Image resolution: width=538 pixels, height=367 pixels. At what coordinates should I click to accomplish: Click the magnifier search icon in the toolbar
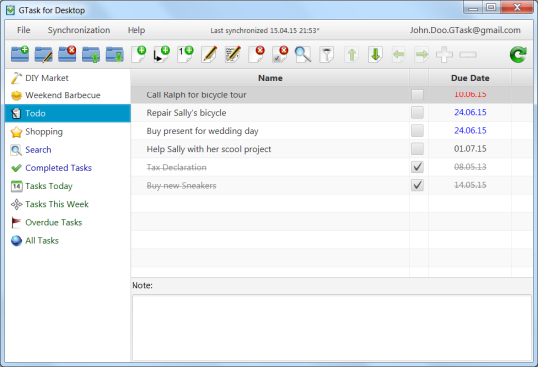coord(303,54)
